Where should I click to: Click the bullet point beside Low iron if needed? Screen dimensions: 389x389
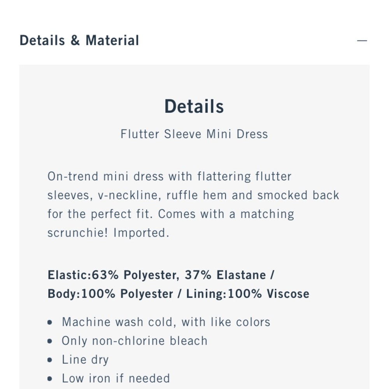49,378
